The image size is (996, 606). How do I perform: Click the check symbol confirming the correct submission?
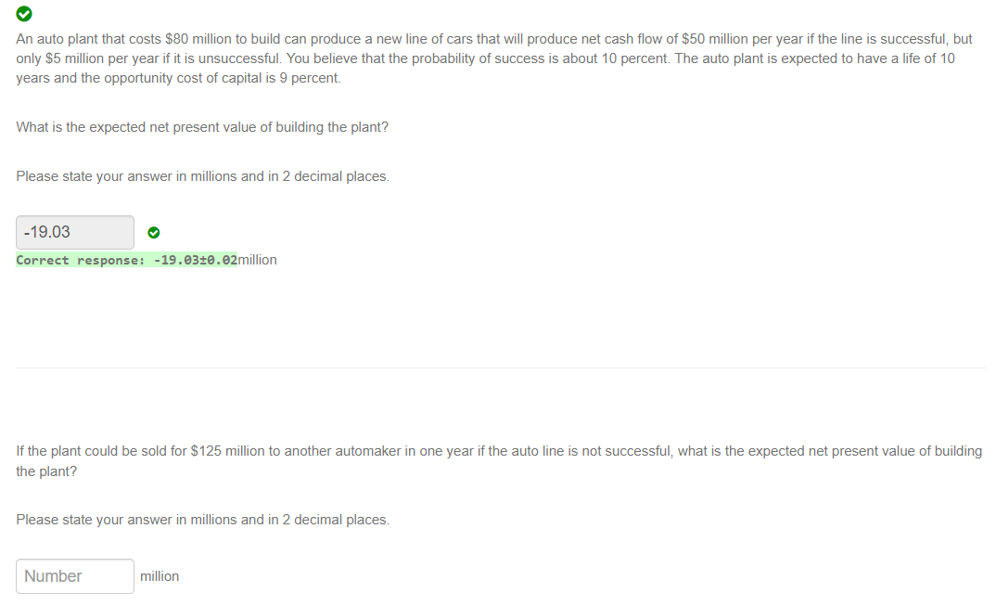[x=154, y=232]
